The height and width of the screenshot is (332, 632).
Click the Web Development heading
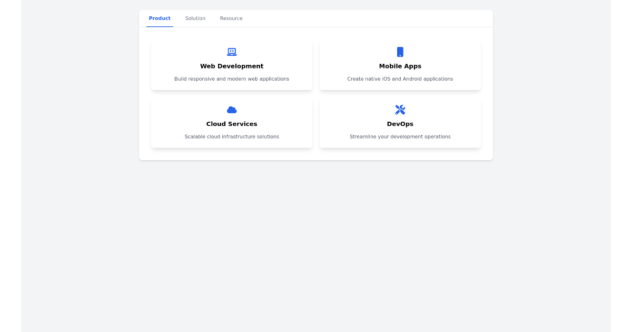[x=232, y=66]
